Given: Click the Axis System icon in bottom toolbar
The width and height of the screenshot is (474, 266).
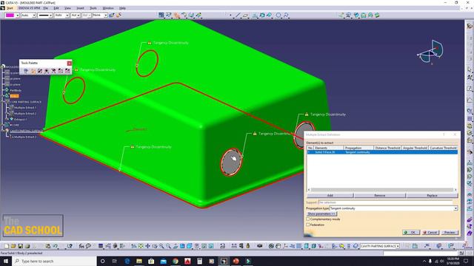Looking at the screenshot, I should (285, 246).
